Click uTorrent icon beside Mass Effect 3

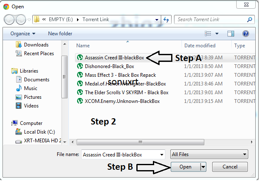[80, 75]
